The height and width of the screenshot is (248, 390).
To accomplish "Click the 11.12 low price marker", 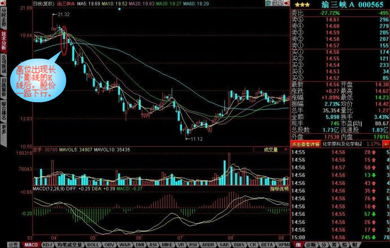I will (196, 138).
